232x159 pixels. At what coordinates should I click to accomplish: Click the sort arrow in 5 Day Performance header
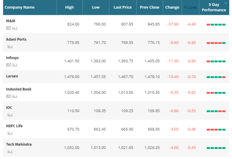point(226,3)
